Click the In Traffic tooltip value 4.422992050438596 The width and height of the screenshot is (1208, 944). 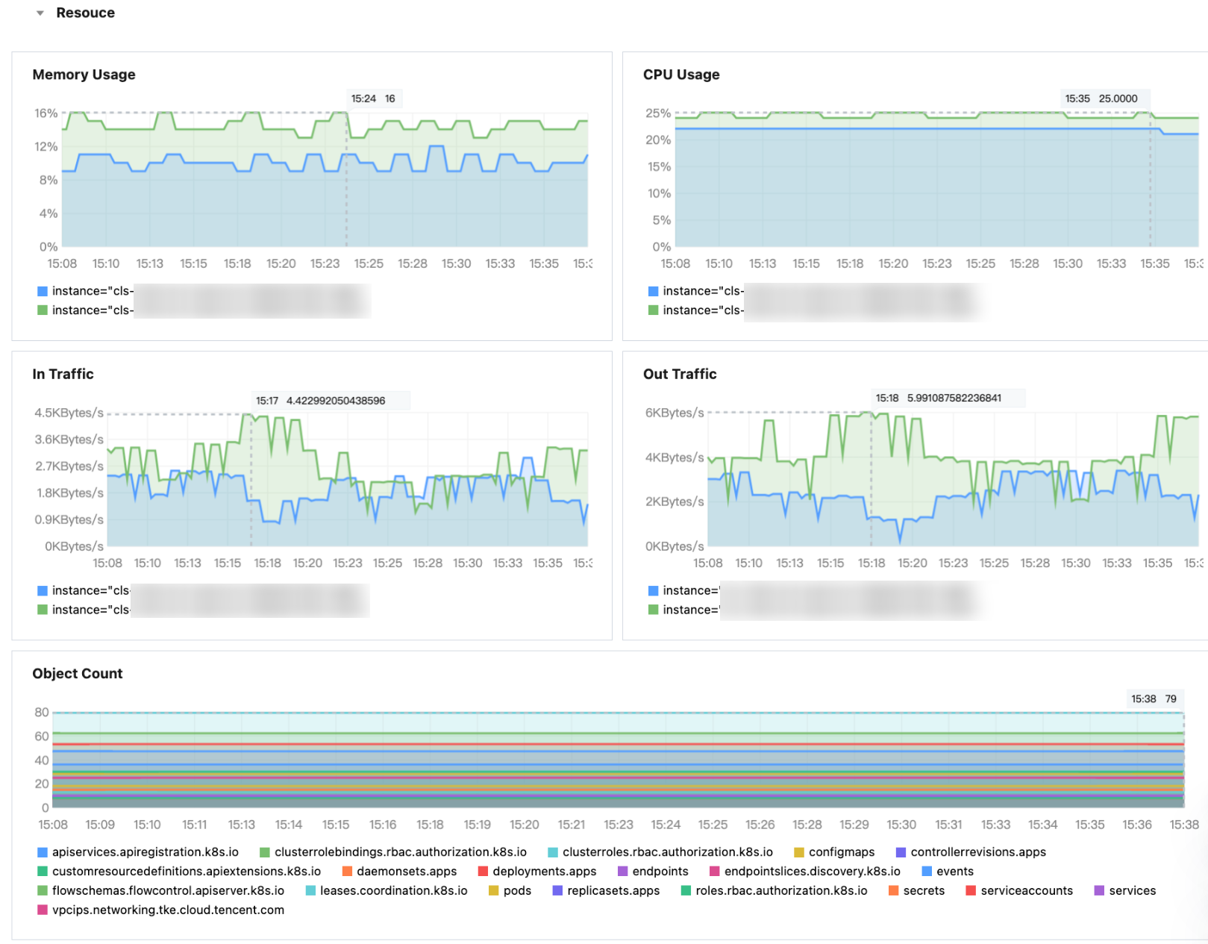pyautogui.click(x=336, y=401)
